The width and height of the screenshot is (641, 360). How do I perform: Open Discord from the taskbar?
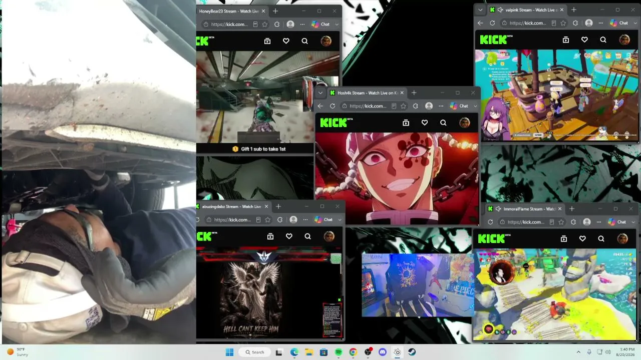[x=383, y=352]
